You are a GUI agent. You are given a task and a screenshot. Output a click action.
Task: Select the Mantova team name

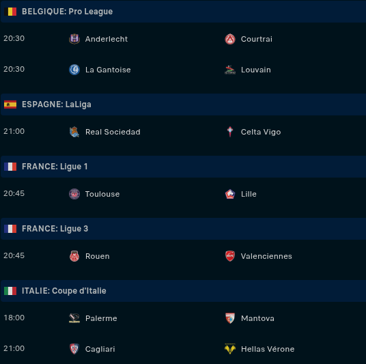coord(257,318)
